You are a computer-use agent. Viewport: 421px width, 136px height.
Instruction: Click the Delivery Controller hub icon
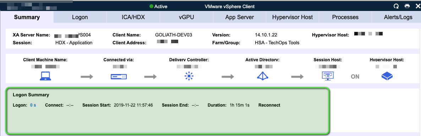189,76
